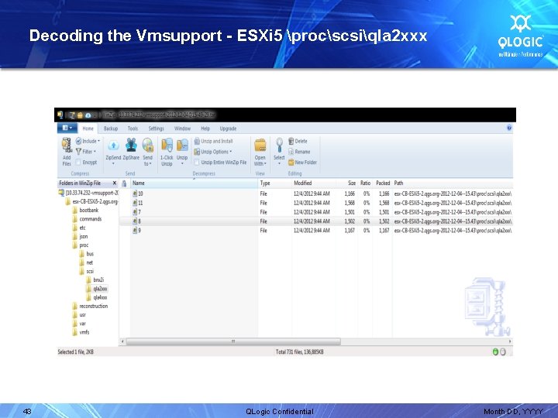Select the json folder in tree

coord(80,236)
